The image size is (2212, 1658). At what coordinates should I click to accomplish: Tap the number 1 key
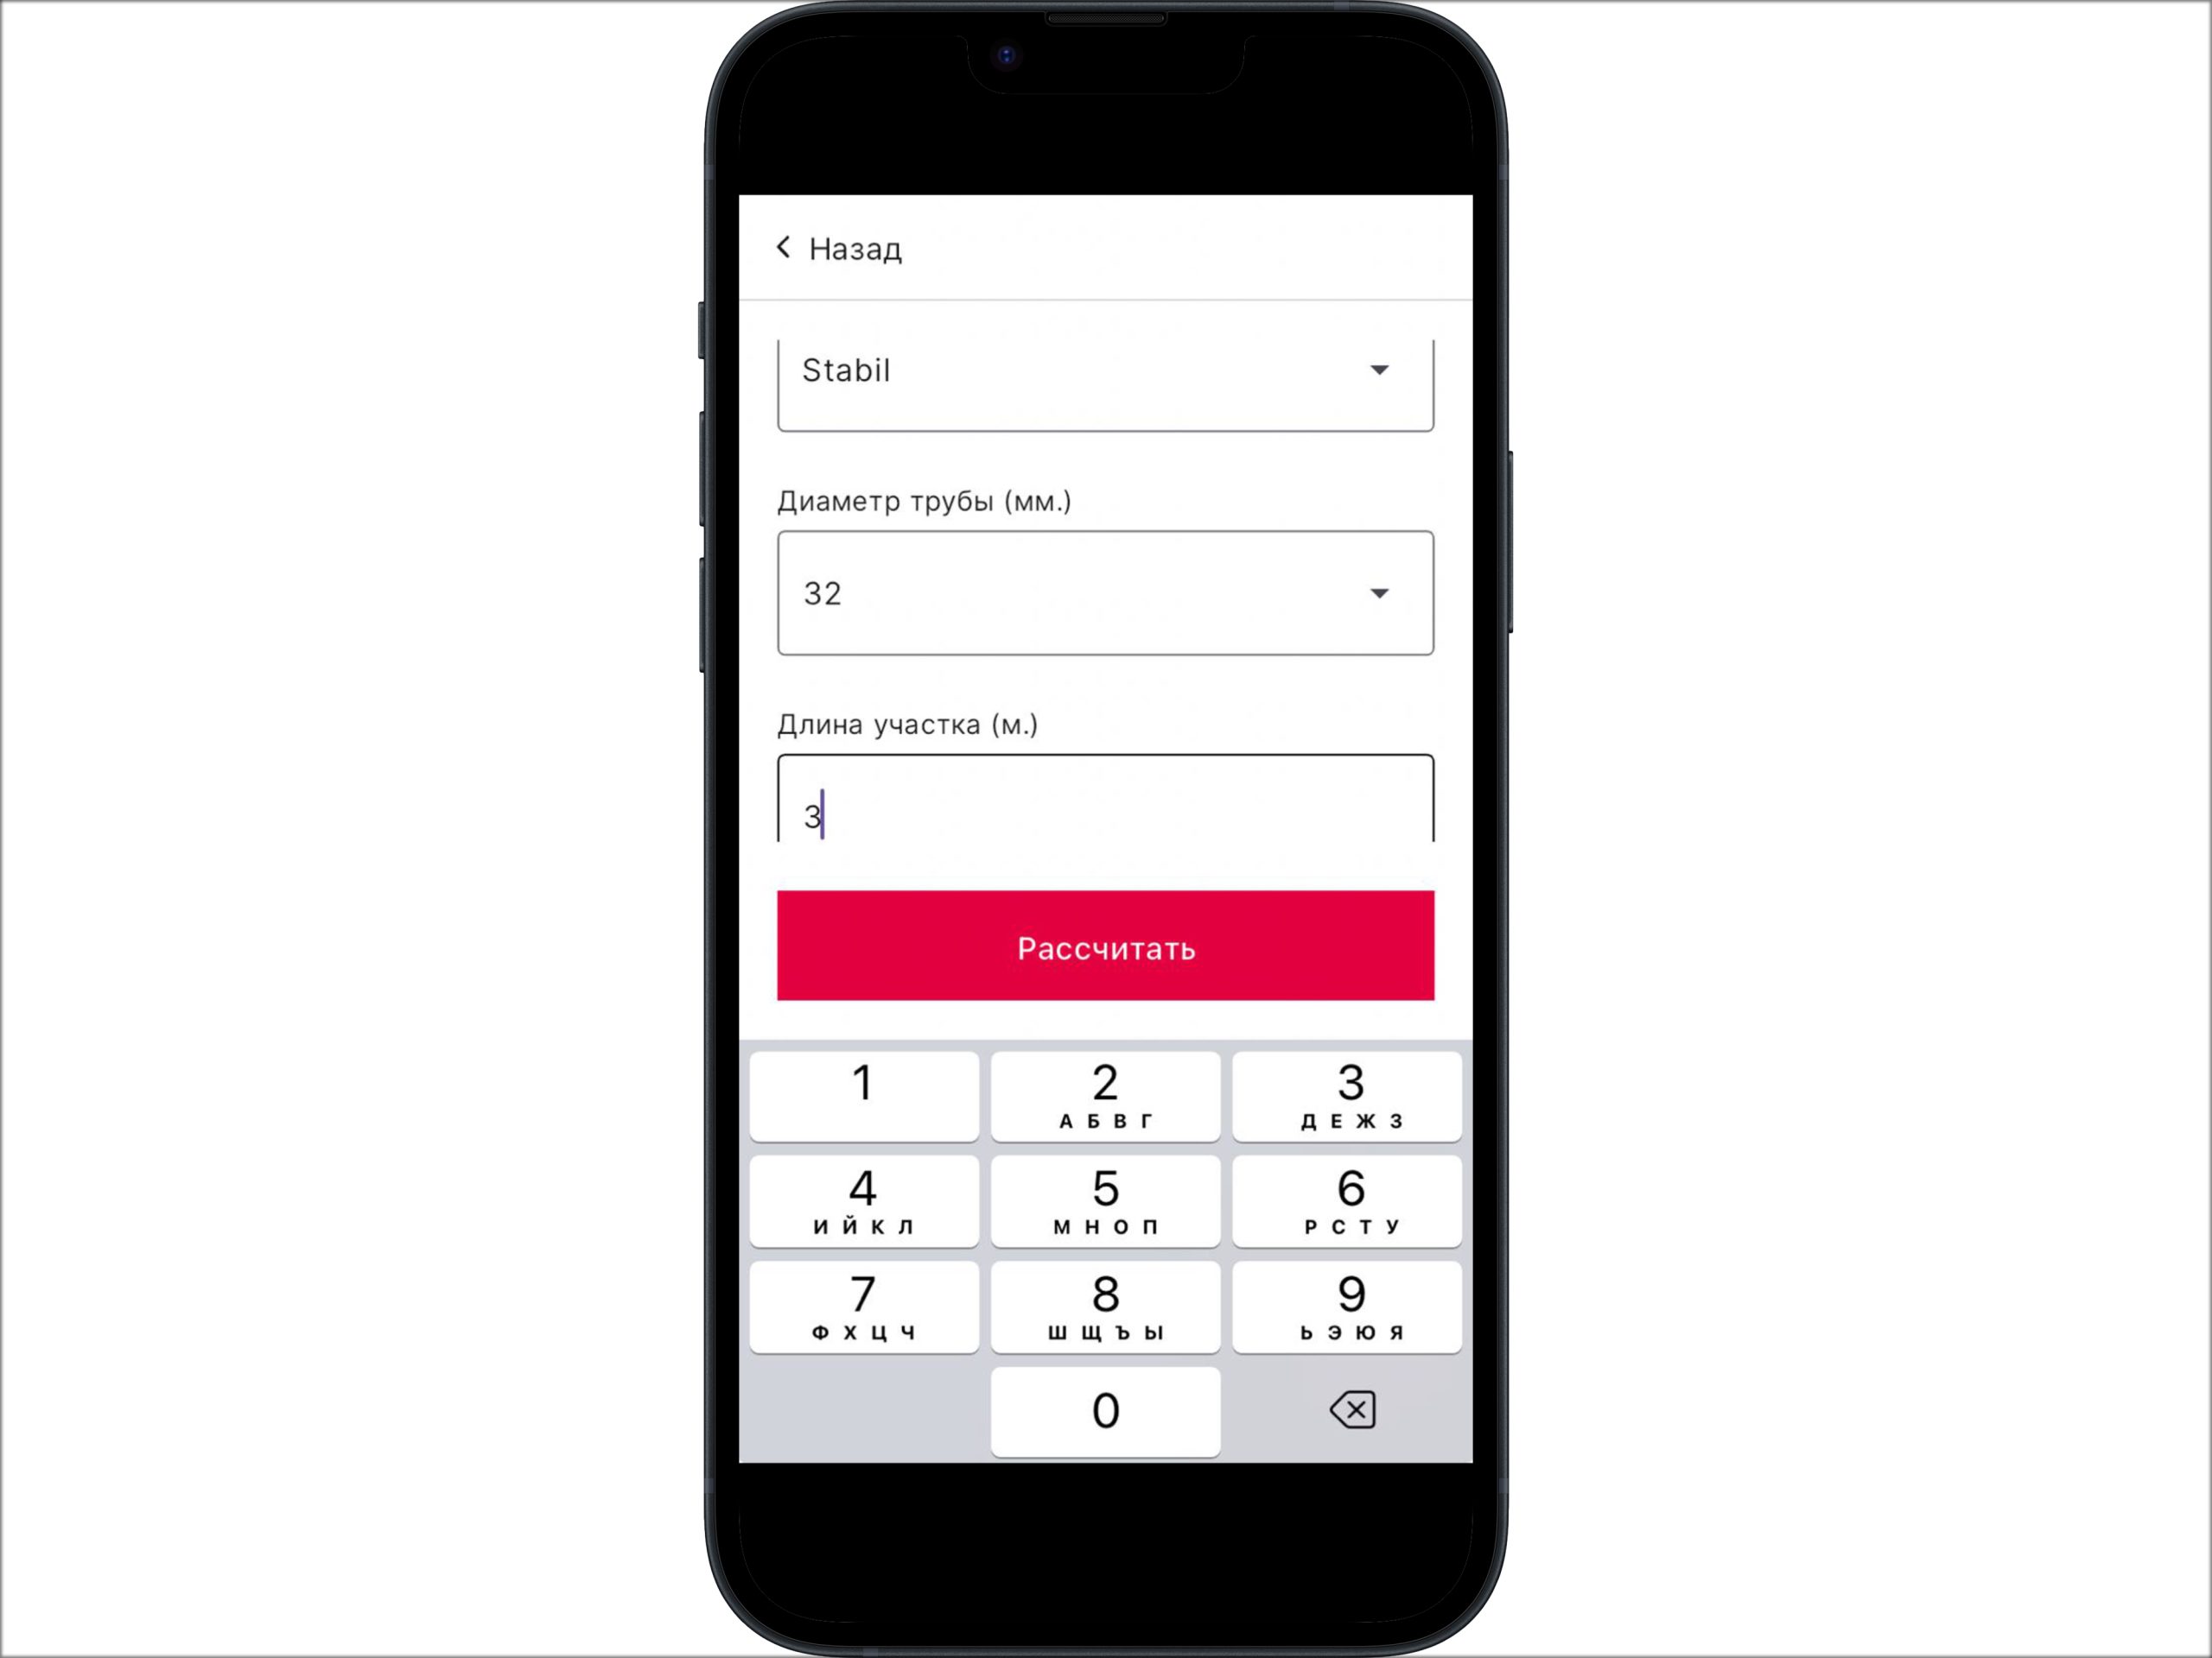point(862,1094)
